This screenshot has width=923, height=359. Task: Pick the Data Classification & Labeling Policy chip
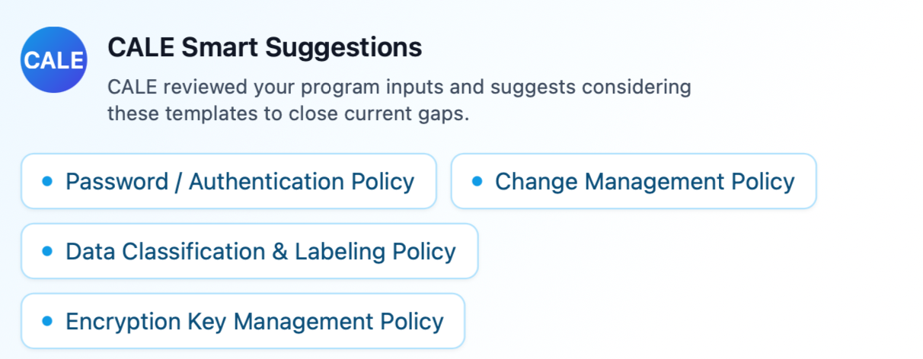[x=250, y=251]
